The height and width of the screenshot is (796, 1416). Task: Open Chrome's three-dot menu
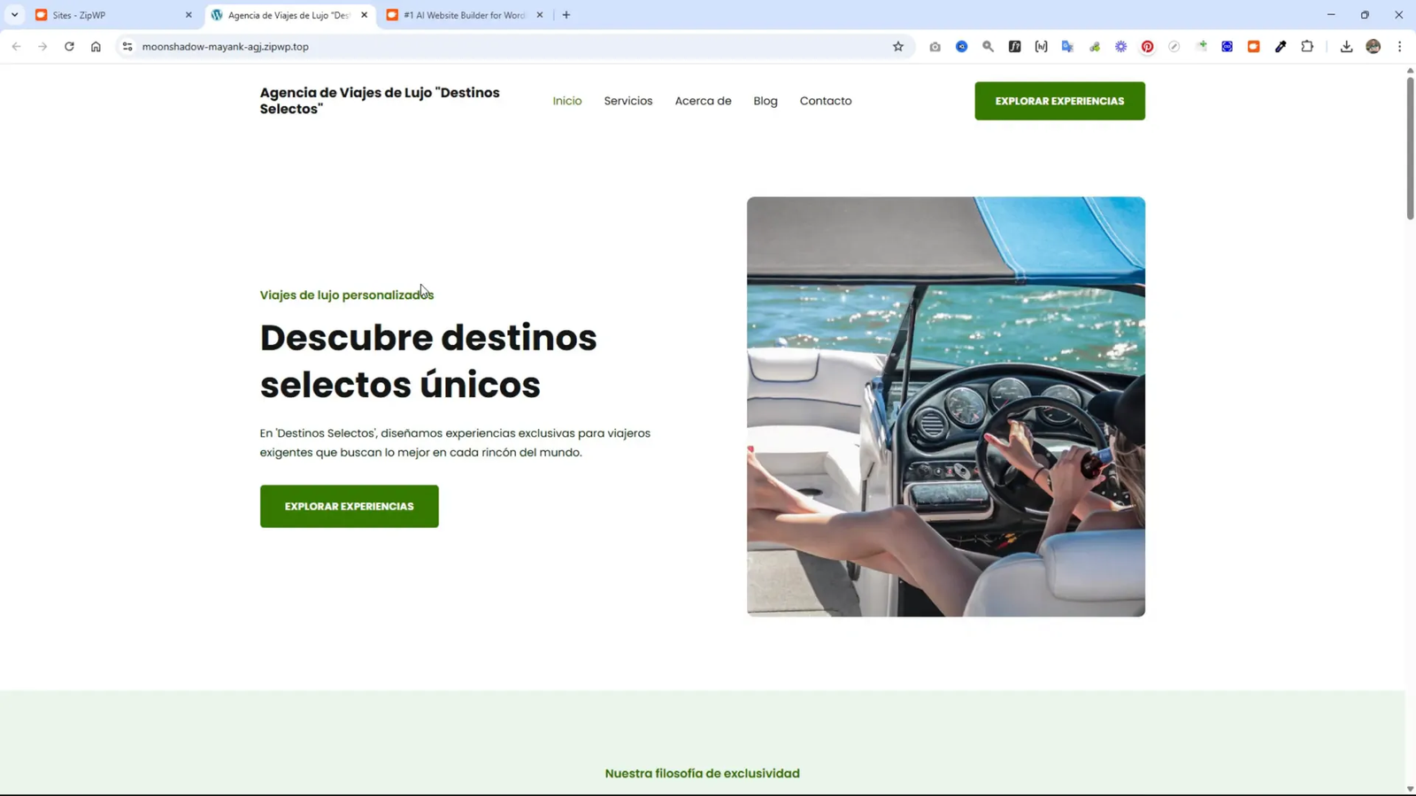click(1399, 46)
